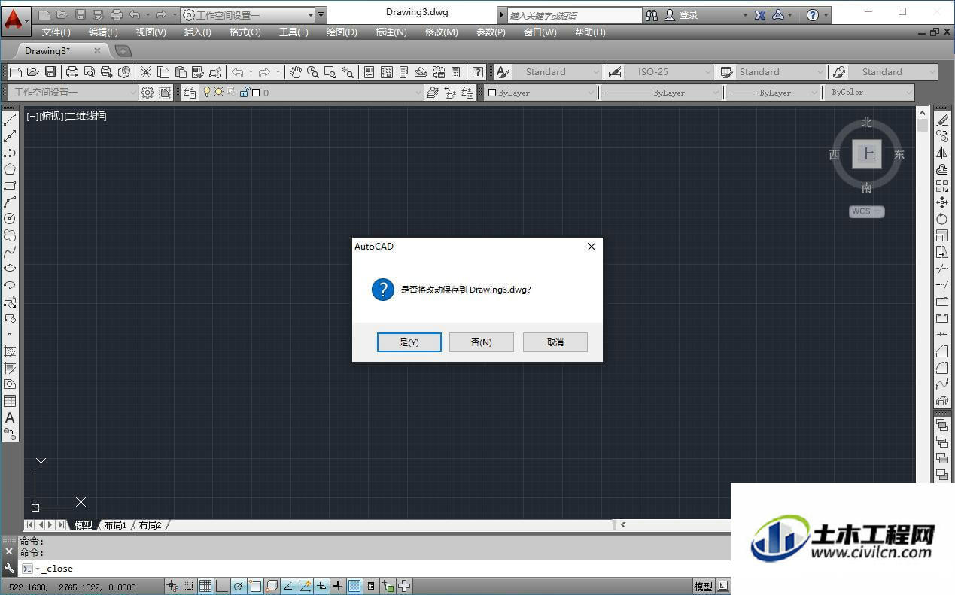Click the Save floppy icon in the standard toolbar
This screenshot has width=955, height=595.
pyautogui.click(x=50, y=72)
